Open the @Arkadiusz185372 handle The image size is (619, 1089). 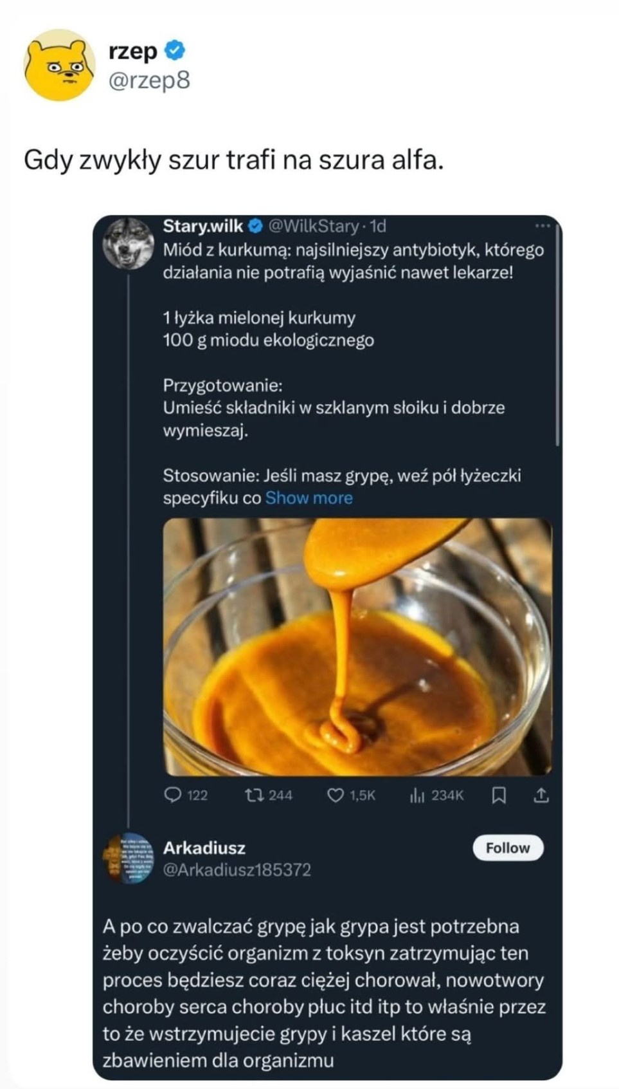tap(237, 870)
